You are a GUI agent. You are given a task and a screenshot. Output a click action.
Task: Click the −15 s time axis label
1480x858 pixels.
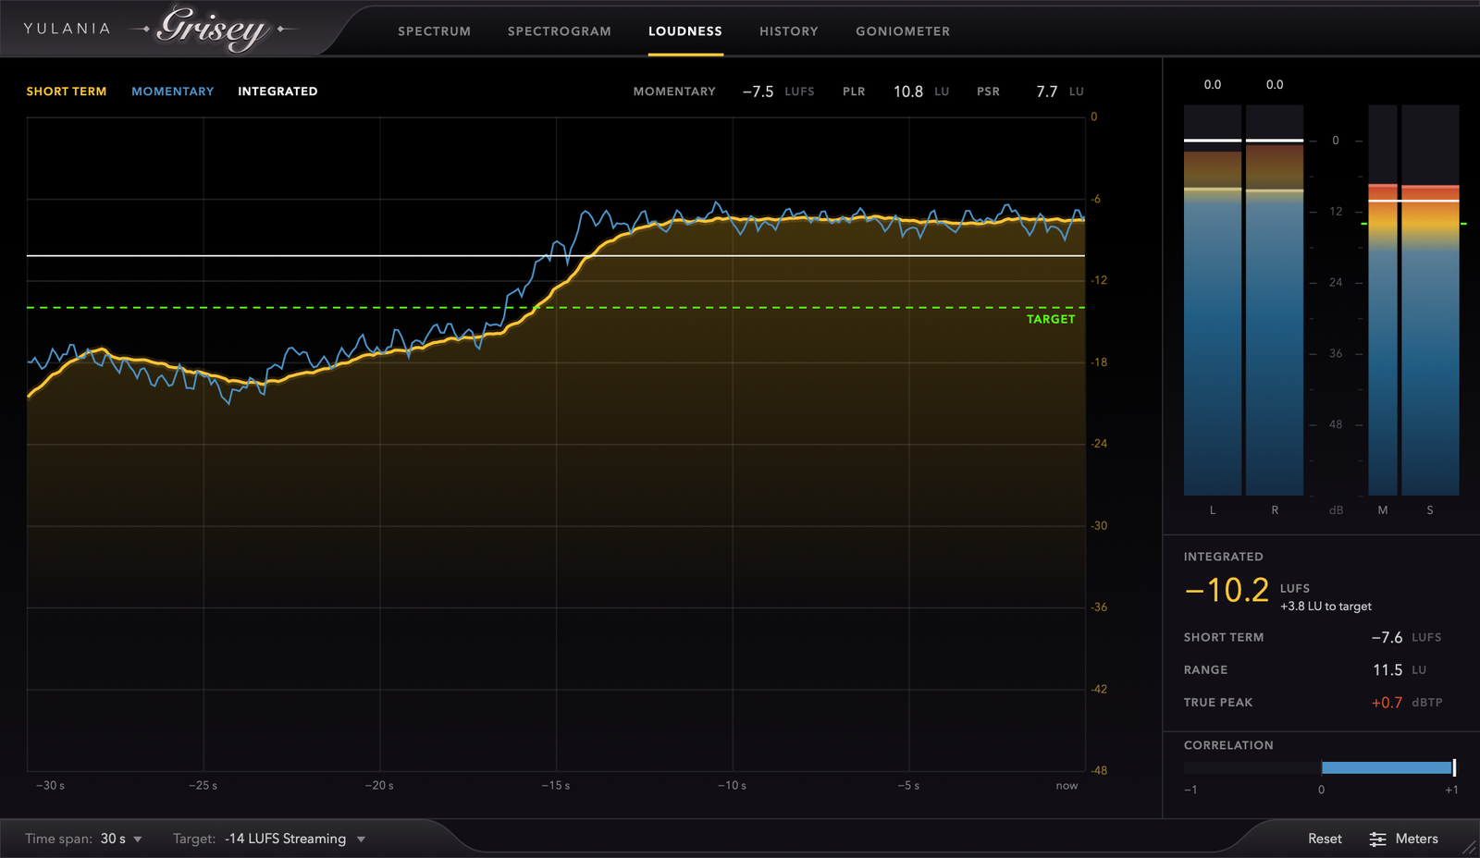(556, 786)
